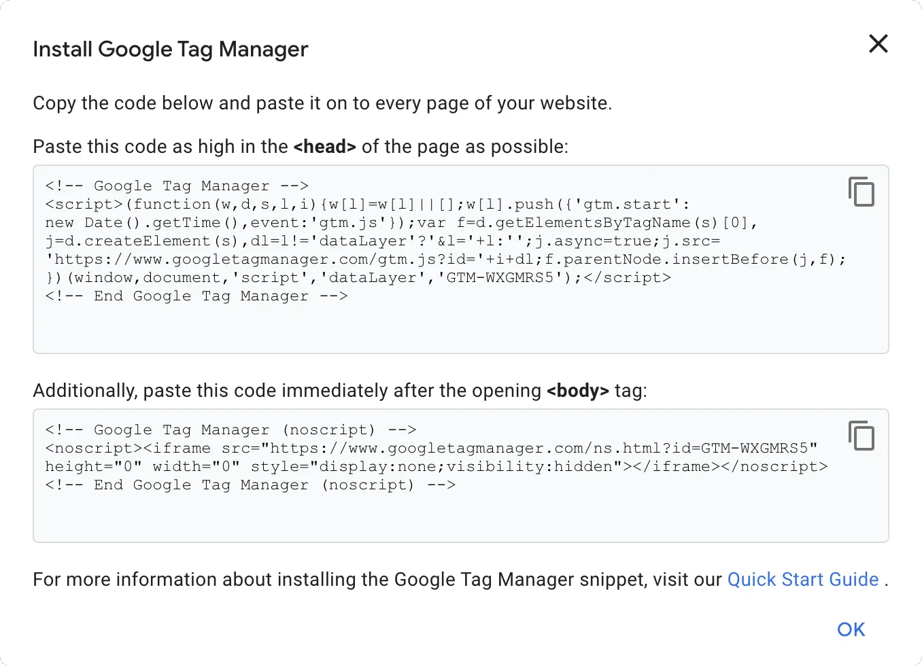Open the Quick Start Guide link
The height and width of the screenshot is (666, 922).
802,579
